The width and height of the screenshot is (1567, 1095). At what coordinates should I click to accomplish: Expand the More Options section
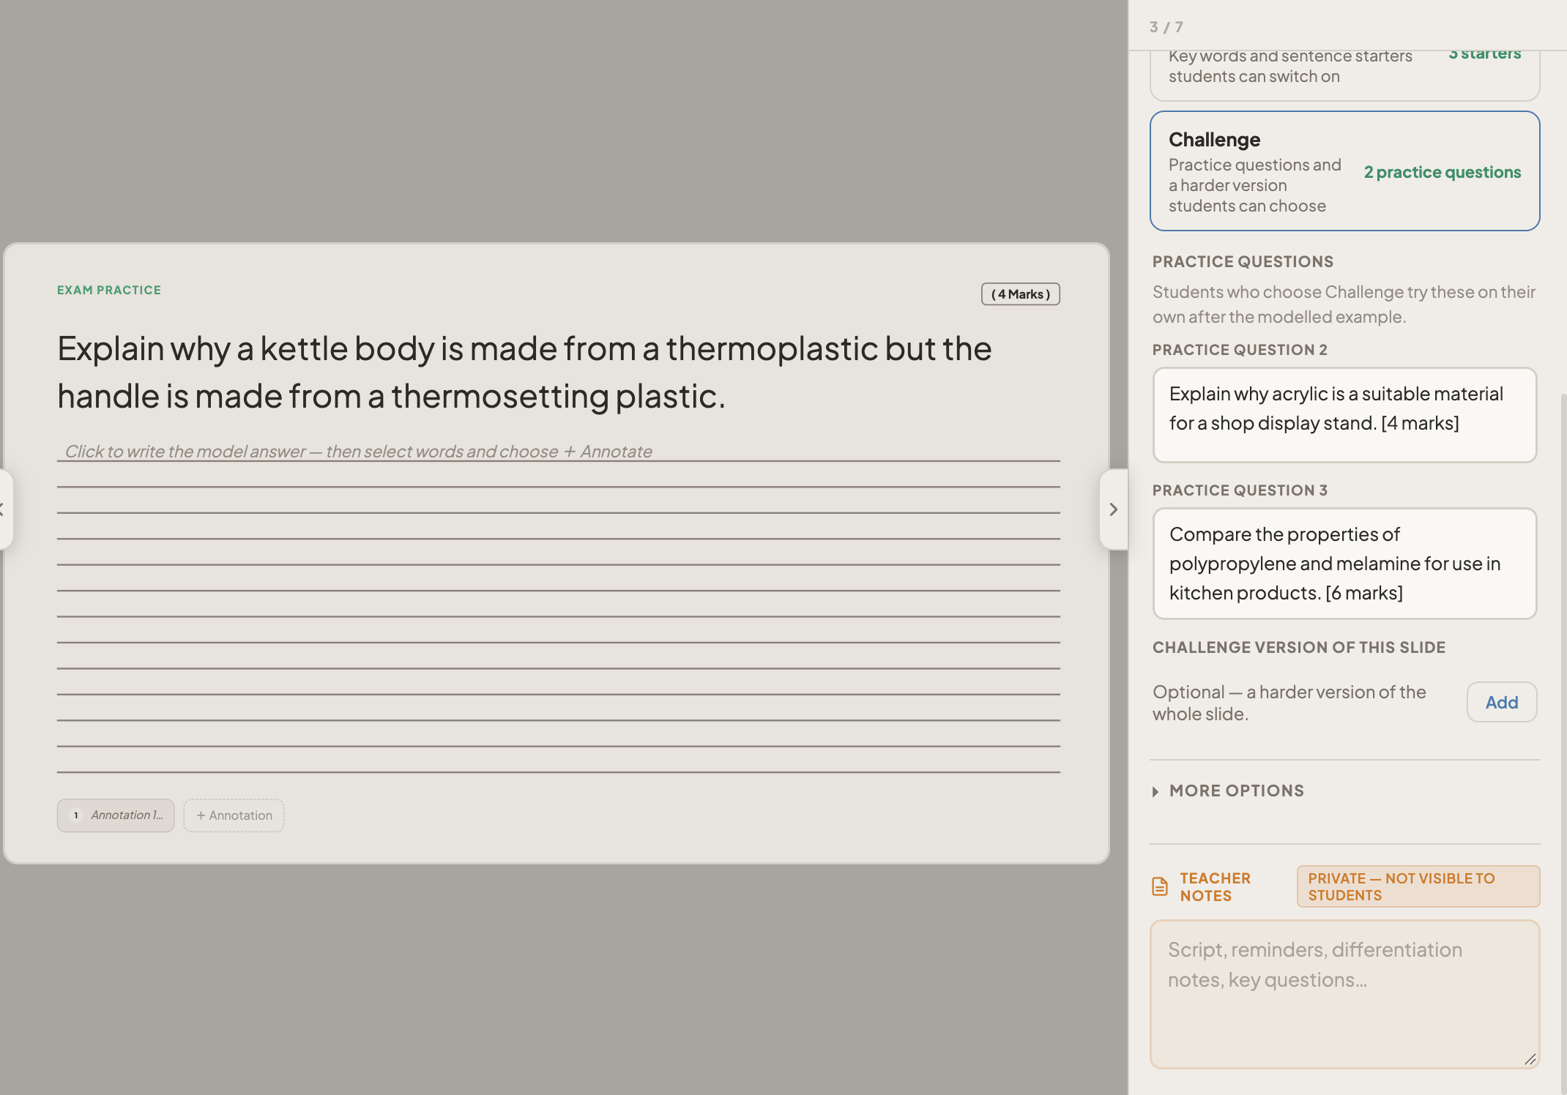1229,791
